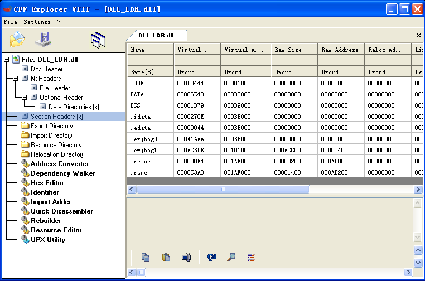Click the paste clipboard icon

pyautogui.click(x=166, y=258)
